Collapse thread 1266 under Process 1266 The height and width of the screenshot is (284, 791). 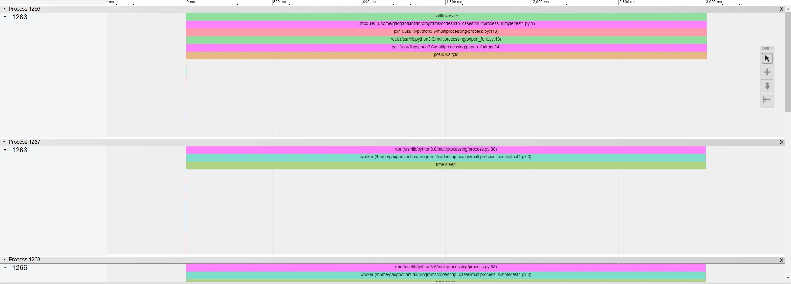pos(5,17)
